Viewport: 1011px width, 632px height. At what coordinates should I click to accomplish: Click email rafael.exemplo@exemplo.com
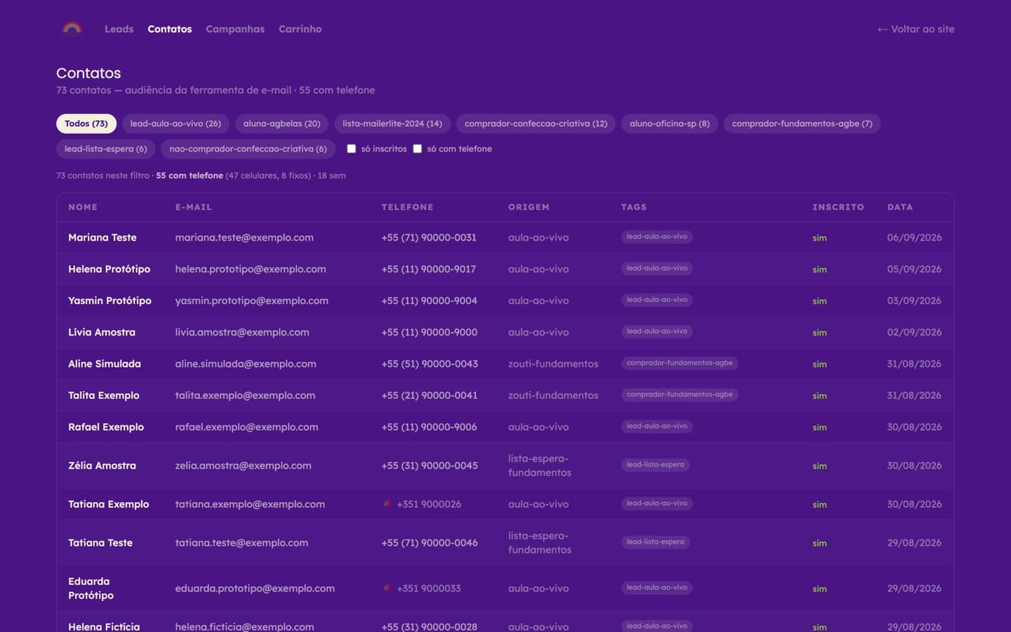coord(246,427)
